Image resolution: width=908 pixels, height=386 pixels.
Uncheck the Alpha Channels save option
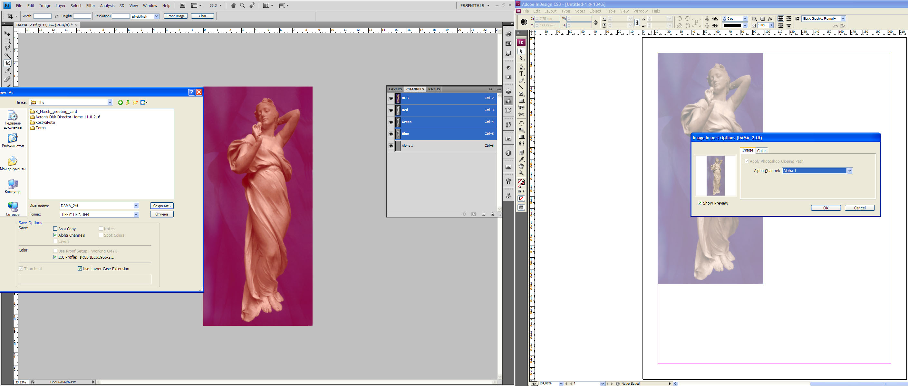tap(55, 235)
